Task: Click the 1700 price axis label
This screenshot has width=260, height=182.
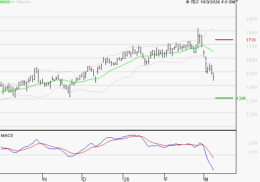Action: click(251, 46)
